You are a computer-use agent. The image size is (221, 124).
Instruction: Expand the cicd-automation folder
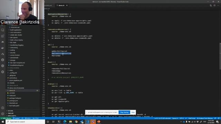click(16, 32)
